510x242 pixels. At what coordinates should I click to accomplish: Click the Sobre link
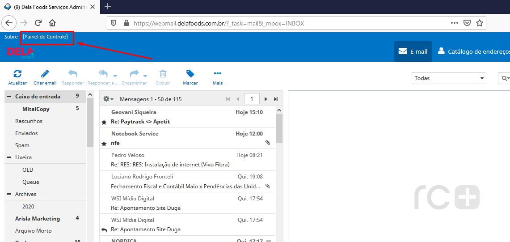11,37
